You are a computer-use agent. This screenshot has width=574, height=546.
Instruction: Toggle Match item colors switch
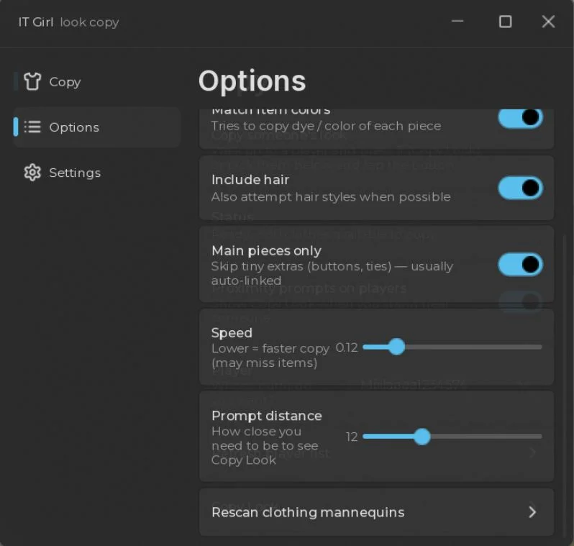point(520,117)
